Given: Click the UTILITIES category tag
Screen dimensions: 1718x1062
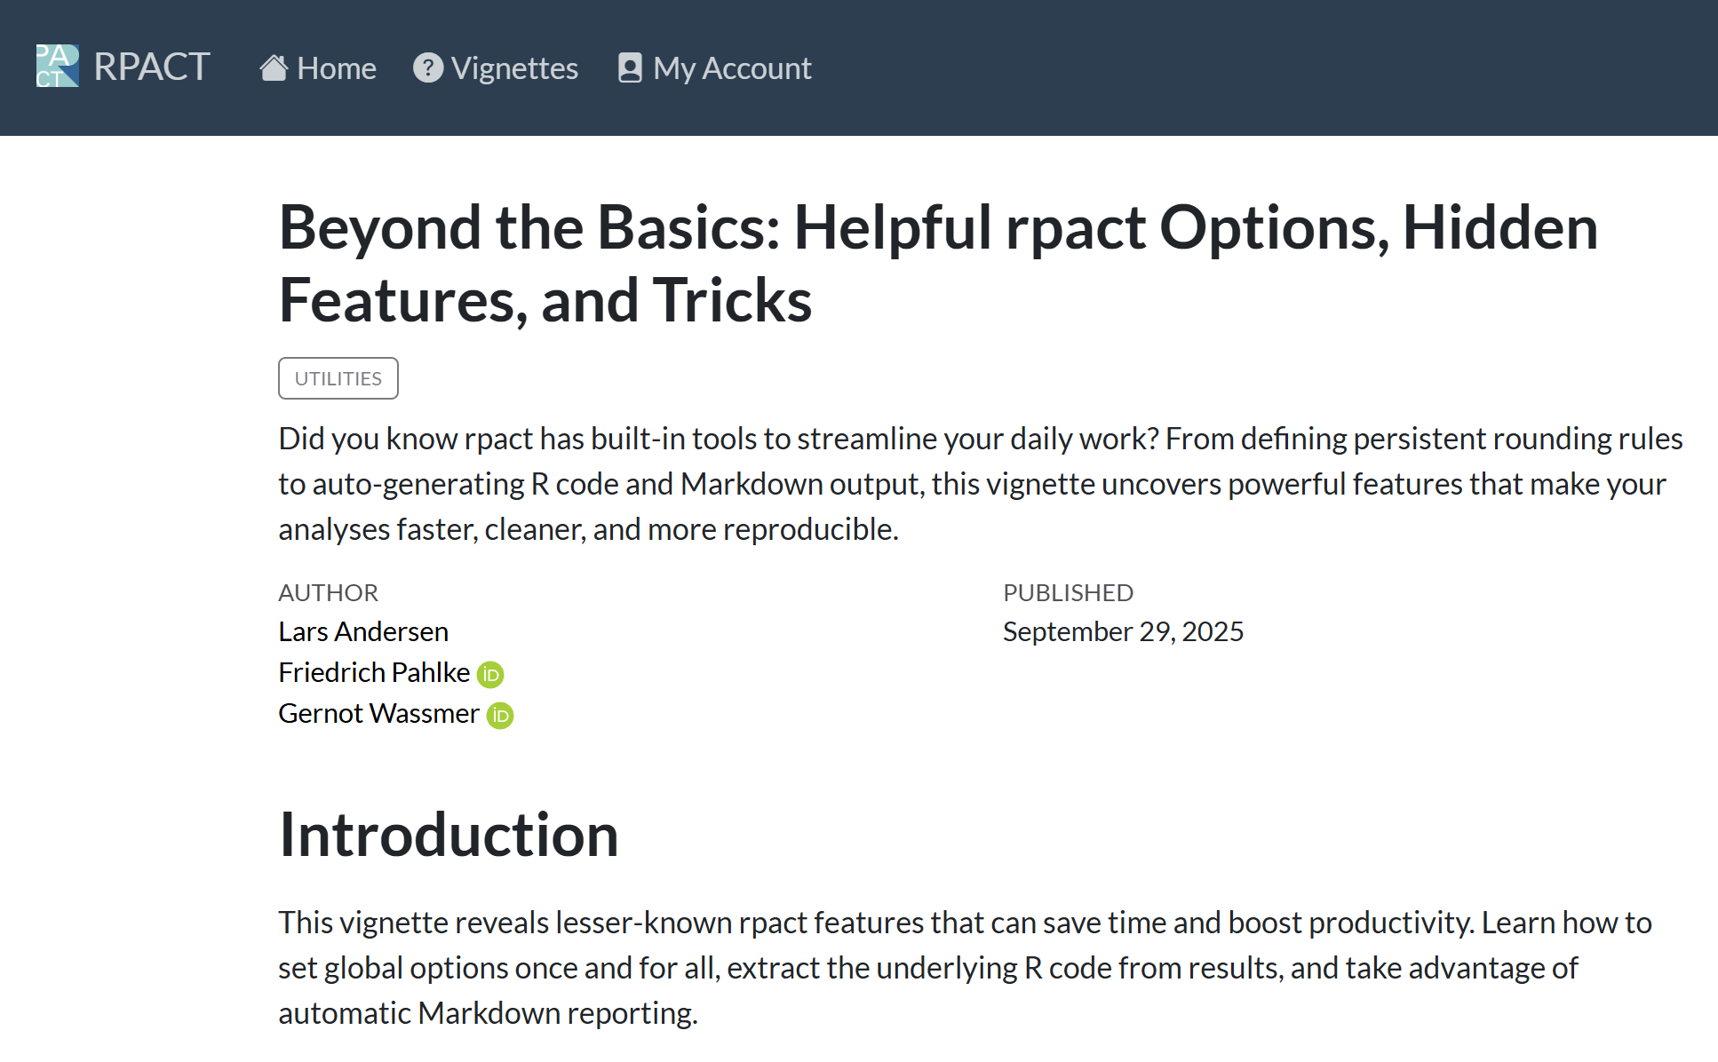Looking at the screenshot, I should [338, 378].
